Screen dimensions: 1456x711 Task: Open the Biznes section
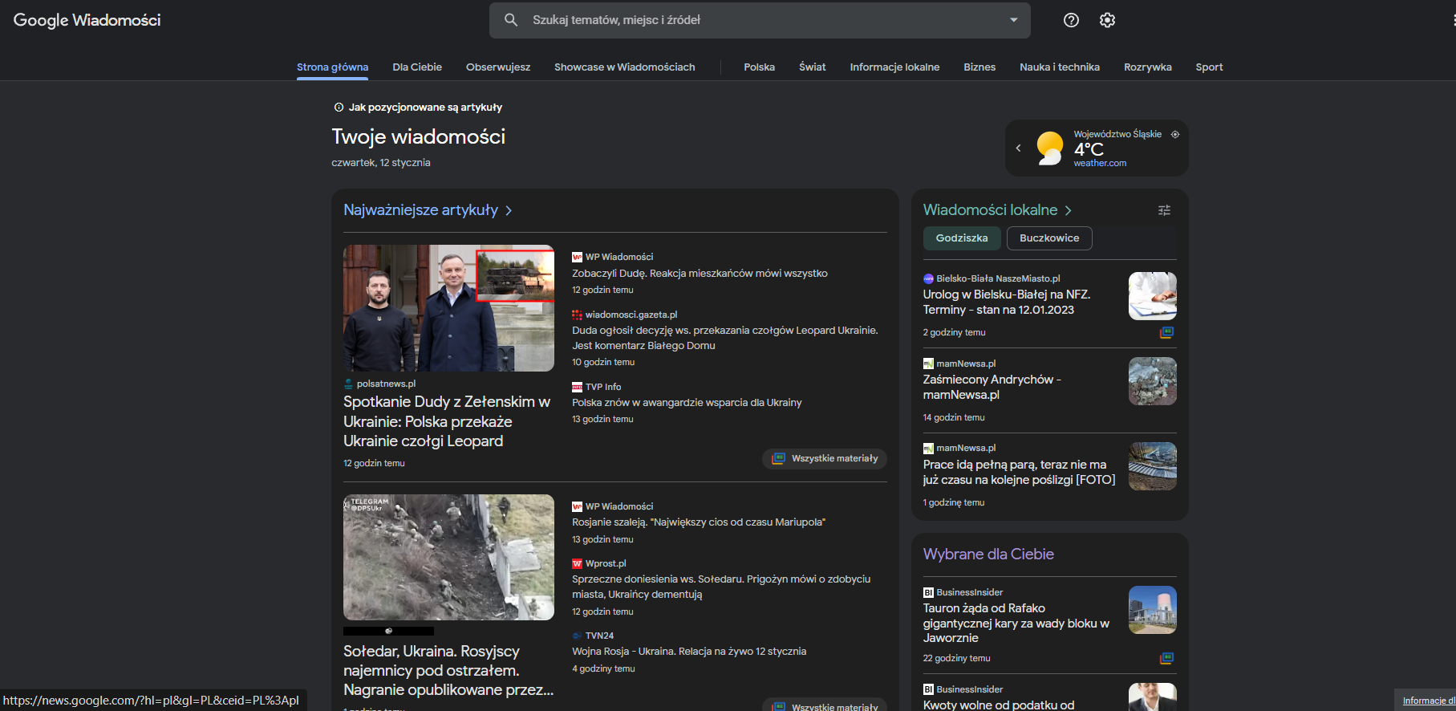pos(979,67)
